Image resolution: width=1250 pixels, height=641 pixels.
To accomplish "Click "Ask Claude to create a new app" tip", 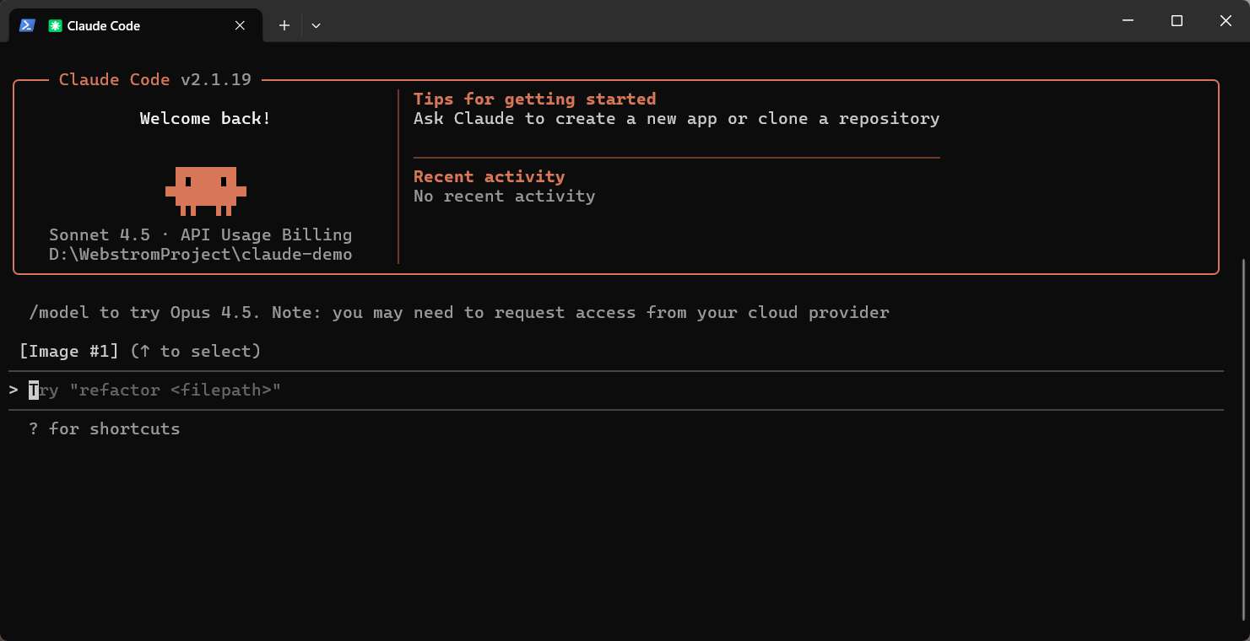I will 676,118.
